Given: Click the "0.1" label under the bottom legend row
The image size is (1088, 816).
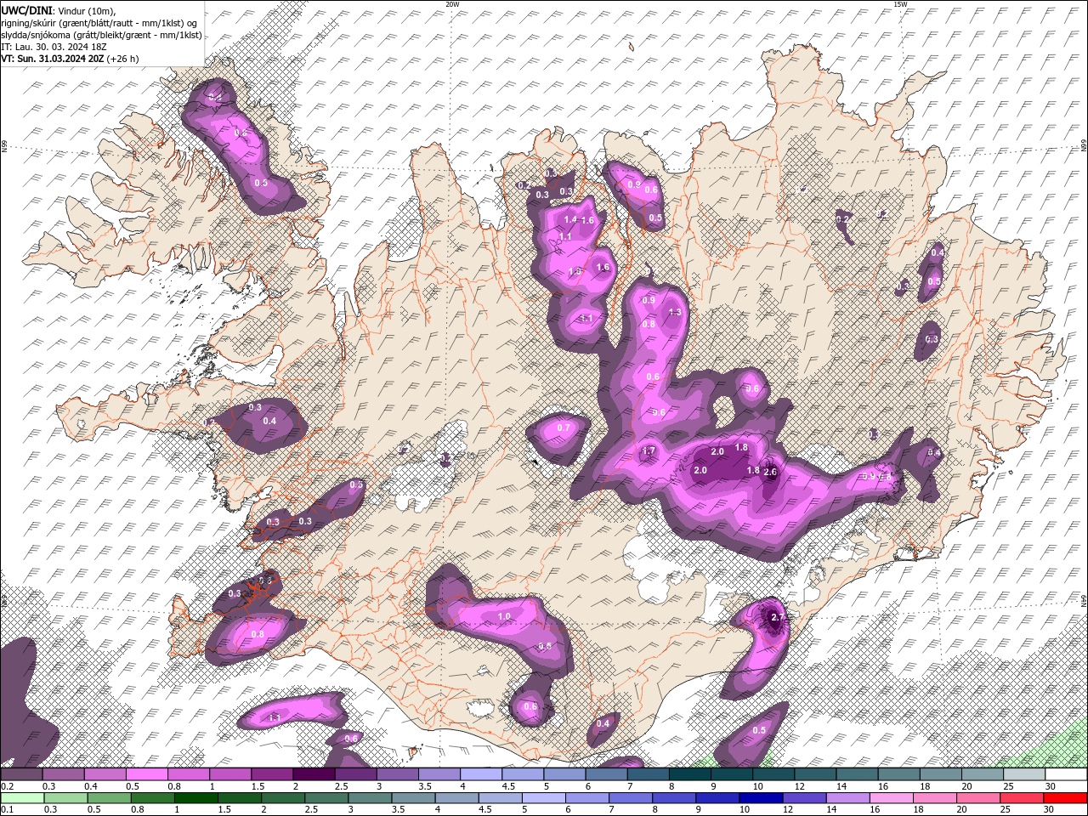Looking at the screenshot, I should tap(7, 810).
